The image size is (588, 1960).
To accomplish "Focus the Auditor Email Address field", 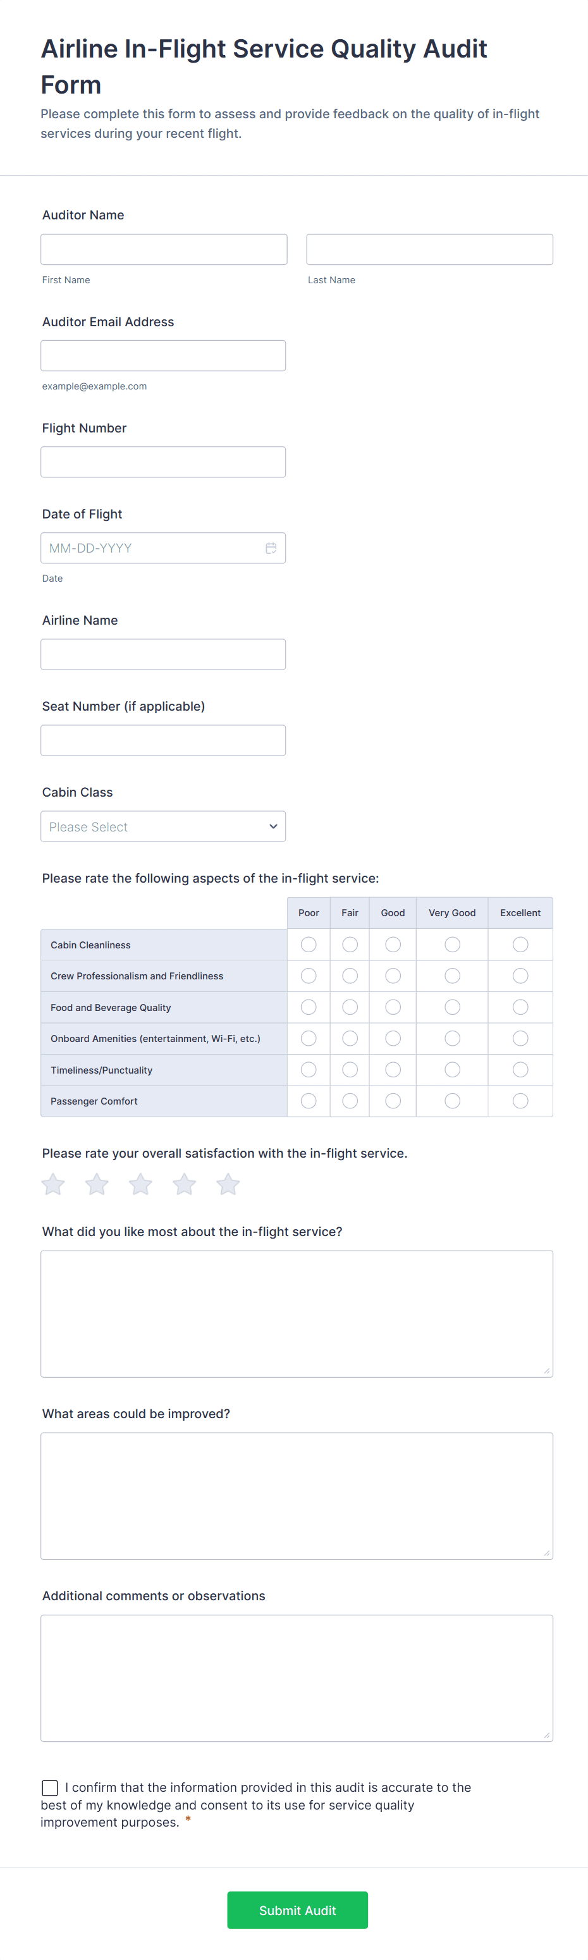I will pos(162,355).
